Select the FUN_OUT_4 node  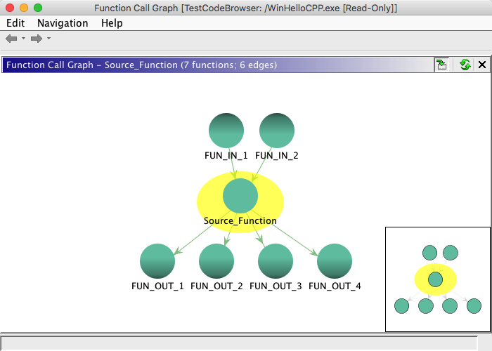pos(335,261)
